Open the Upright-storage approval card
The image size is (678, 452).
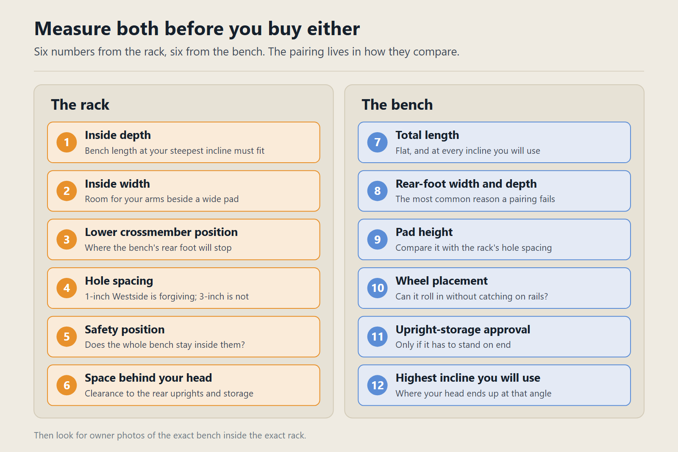[x=494, y=337]
